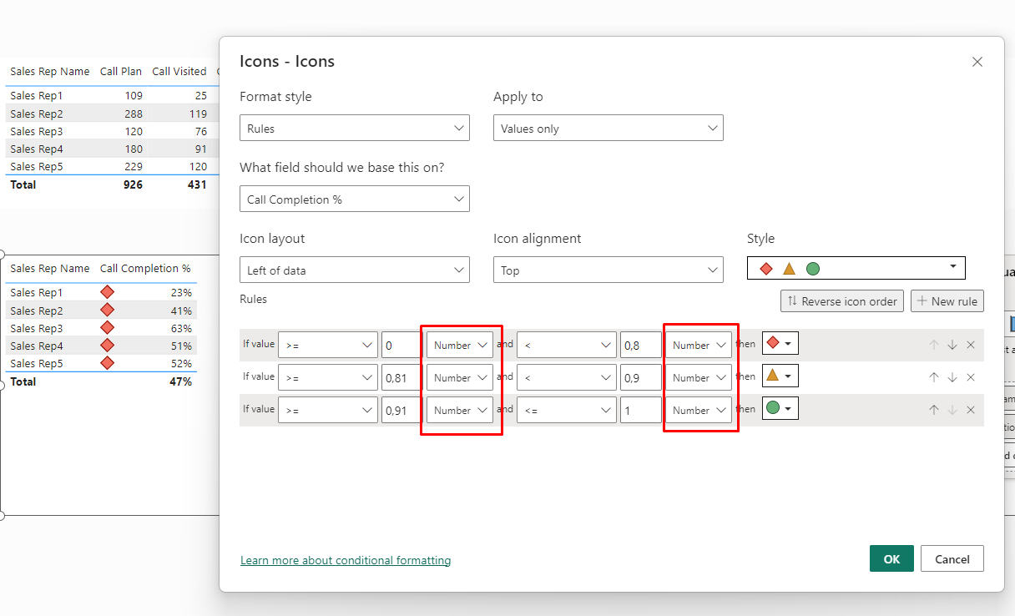The height and width of the screenshot is (616, 1015).
Task: Click the Reverse icon order button
Action: pos(842,301)
